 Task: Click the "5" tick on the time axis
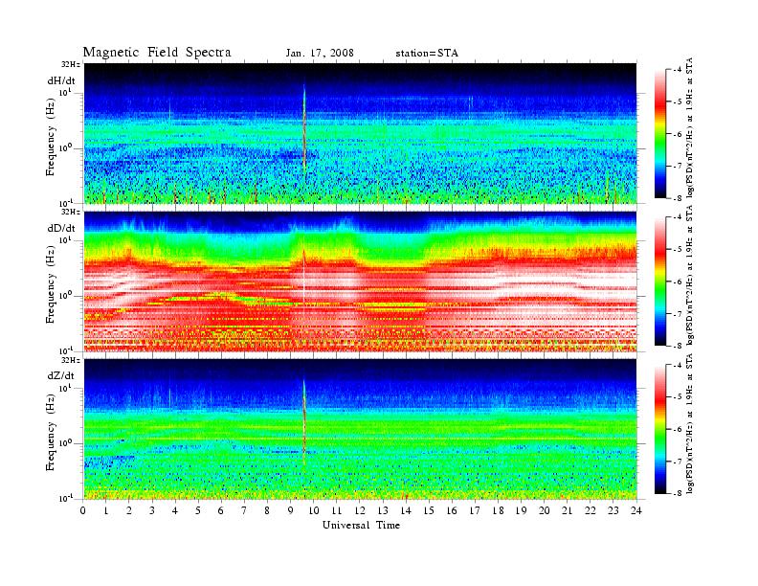pos(198,510)
